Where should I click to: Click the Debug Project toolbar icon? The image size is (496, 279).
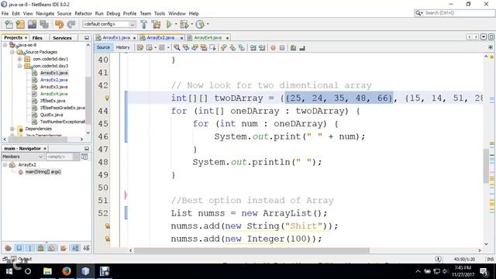click(x=184, y=24)
